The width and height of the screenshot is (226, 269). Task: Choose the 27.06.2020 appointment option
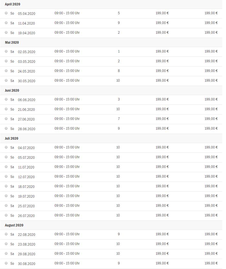[6, 119]
